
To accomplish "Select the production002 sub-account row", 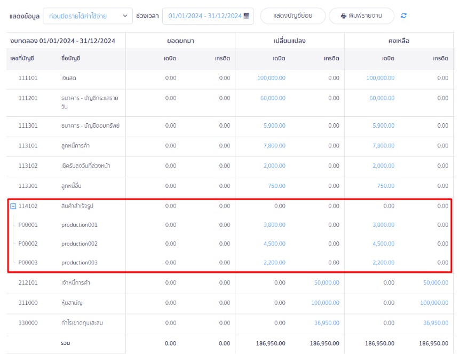I will (80, 244).
